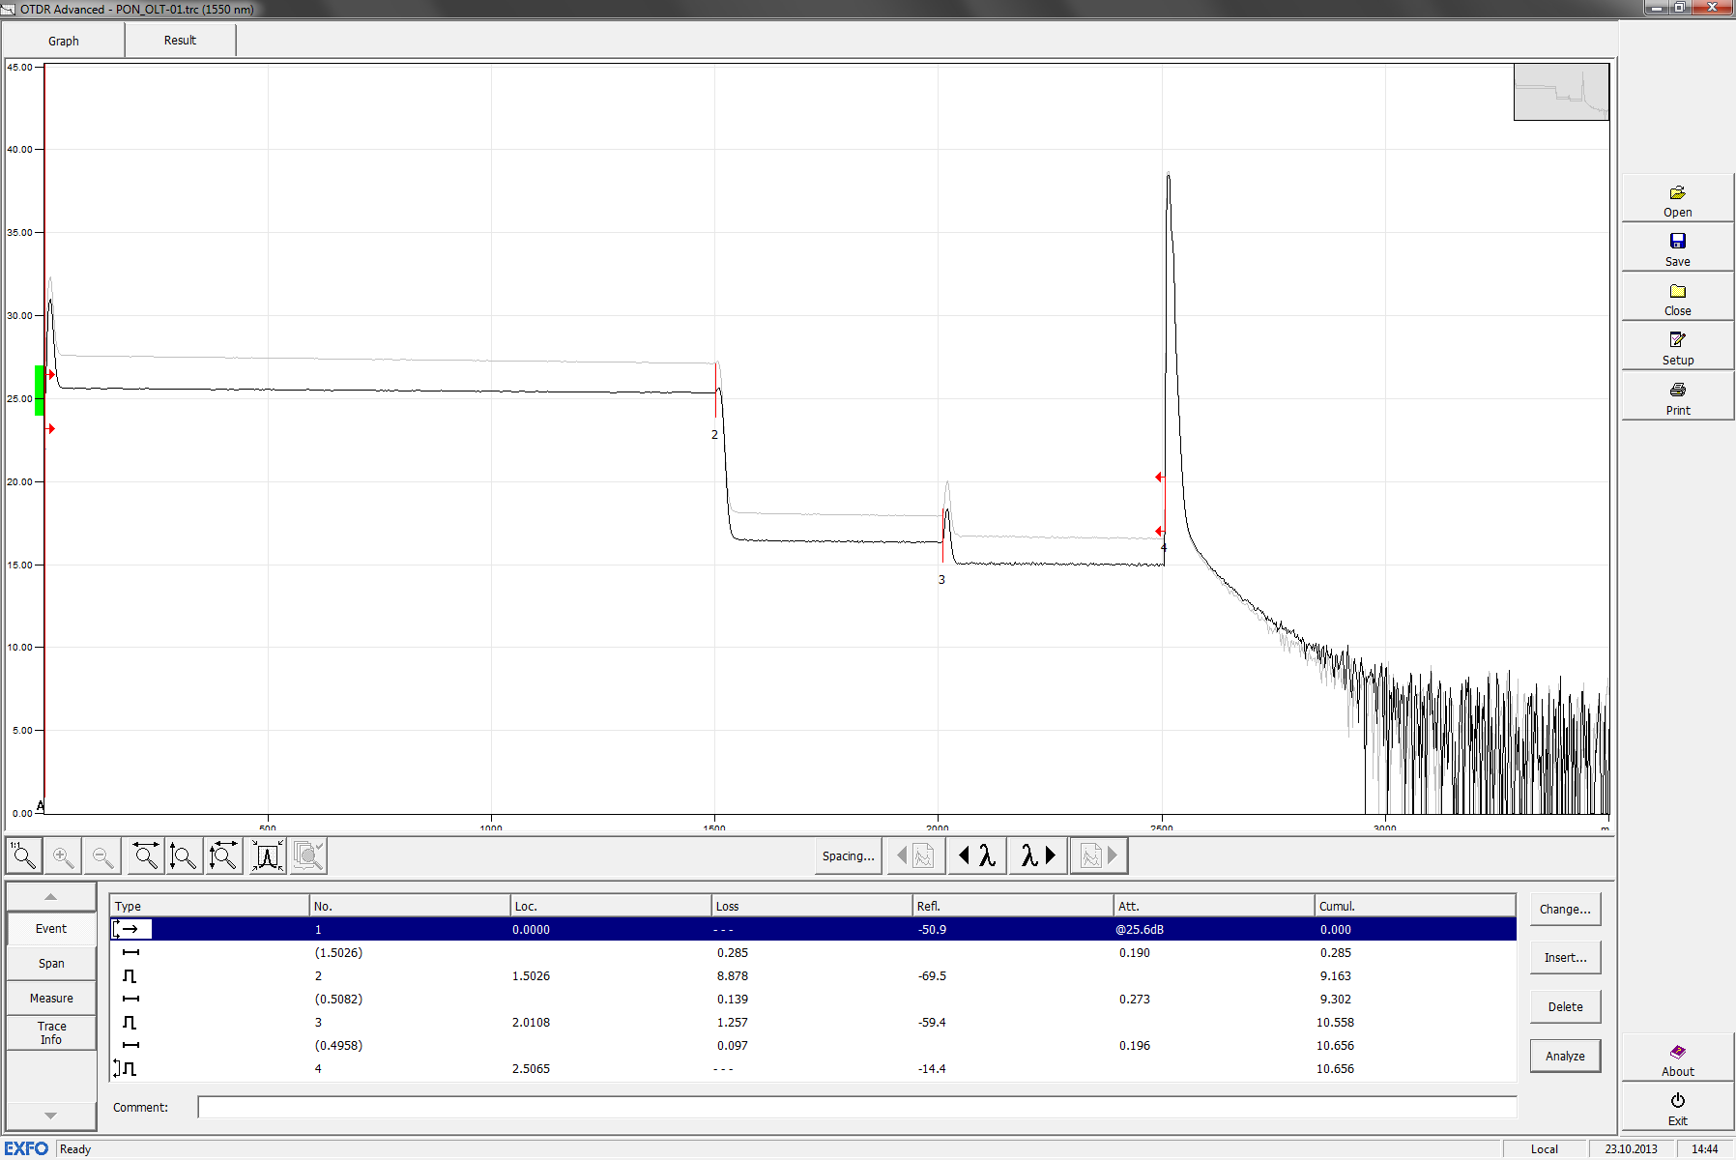Click the Refl. column header
The width and height of the screenshot is (1736, 1160).
point(1013,906)
